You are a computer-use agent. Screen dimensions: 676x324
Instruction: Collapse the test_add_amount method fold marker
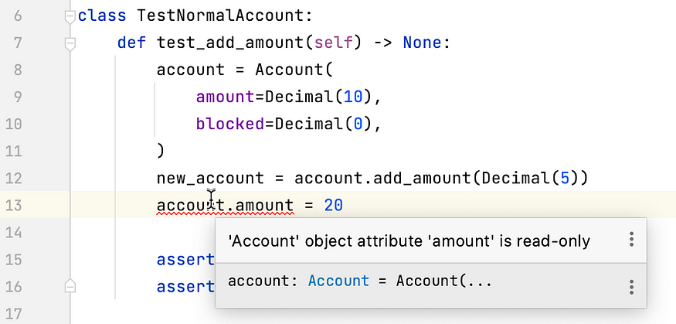tap(70, 43)
